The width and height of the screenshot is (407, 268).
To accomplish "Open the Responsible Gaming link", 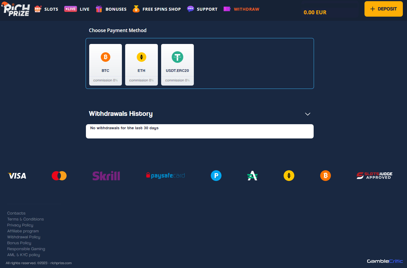I will click(x=26, y=249).
